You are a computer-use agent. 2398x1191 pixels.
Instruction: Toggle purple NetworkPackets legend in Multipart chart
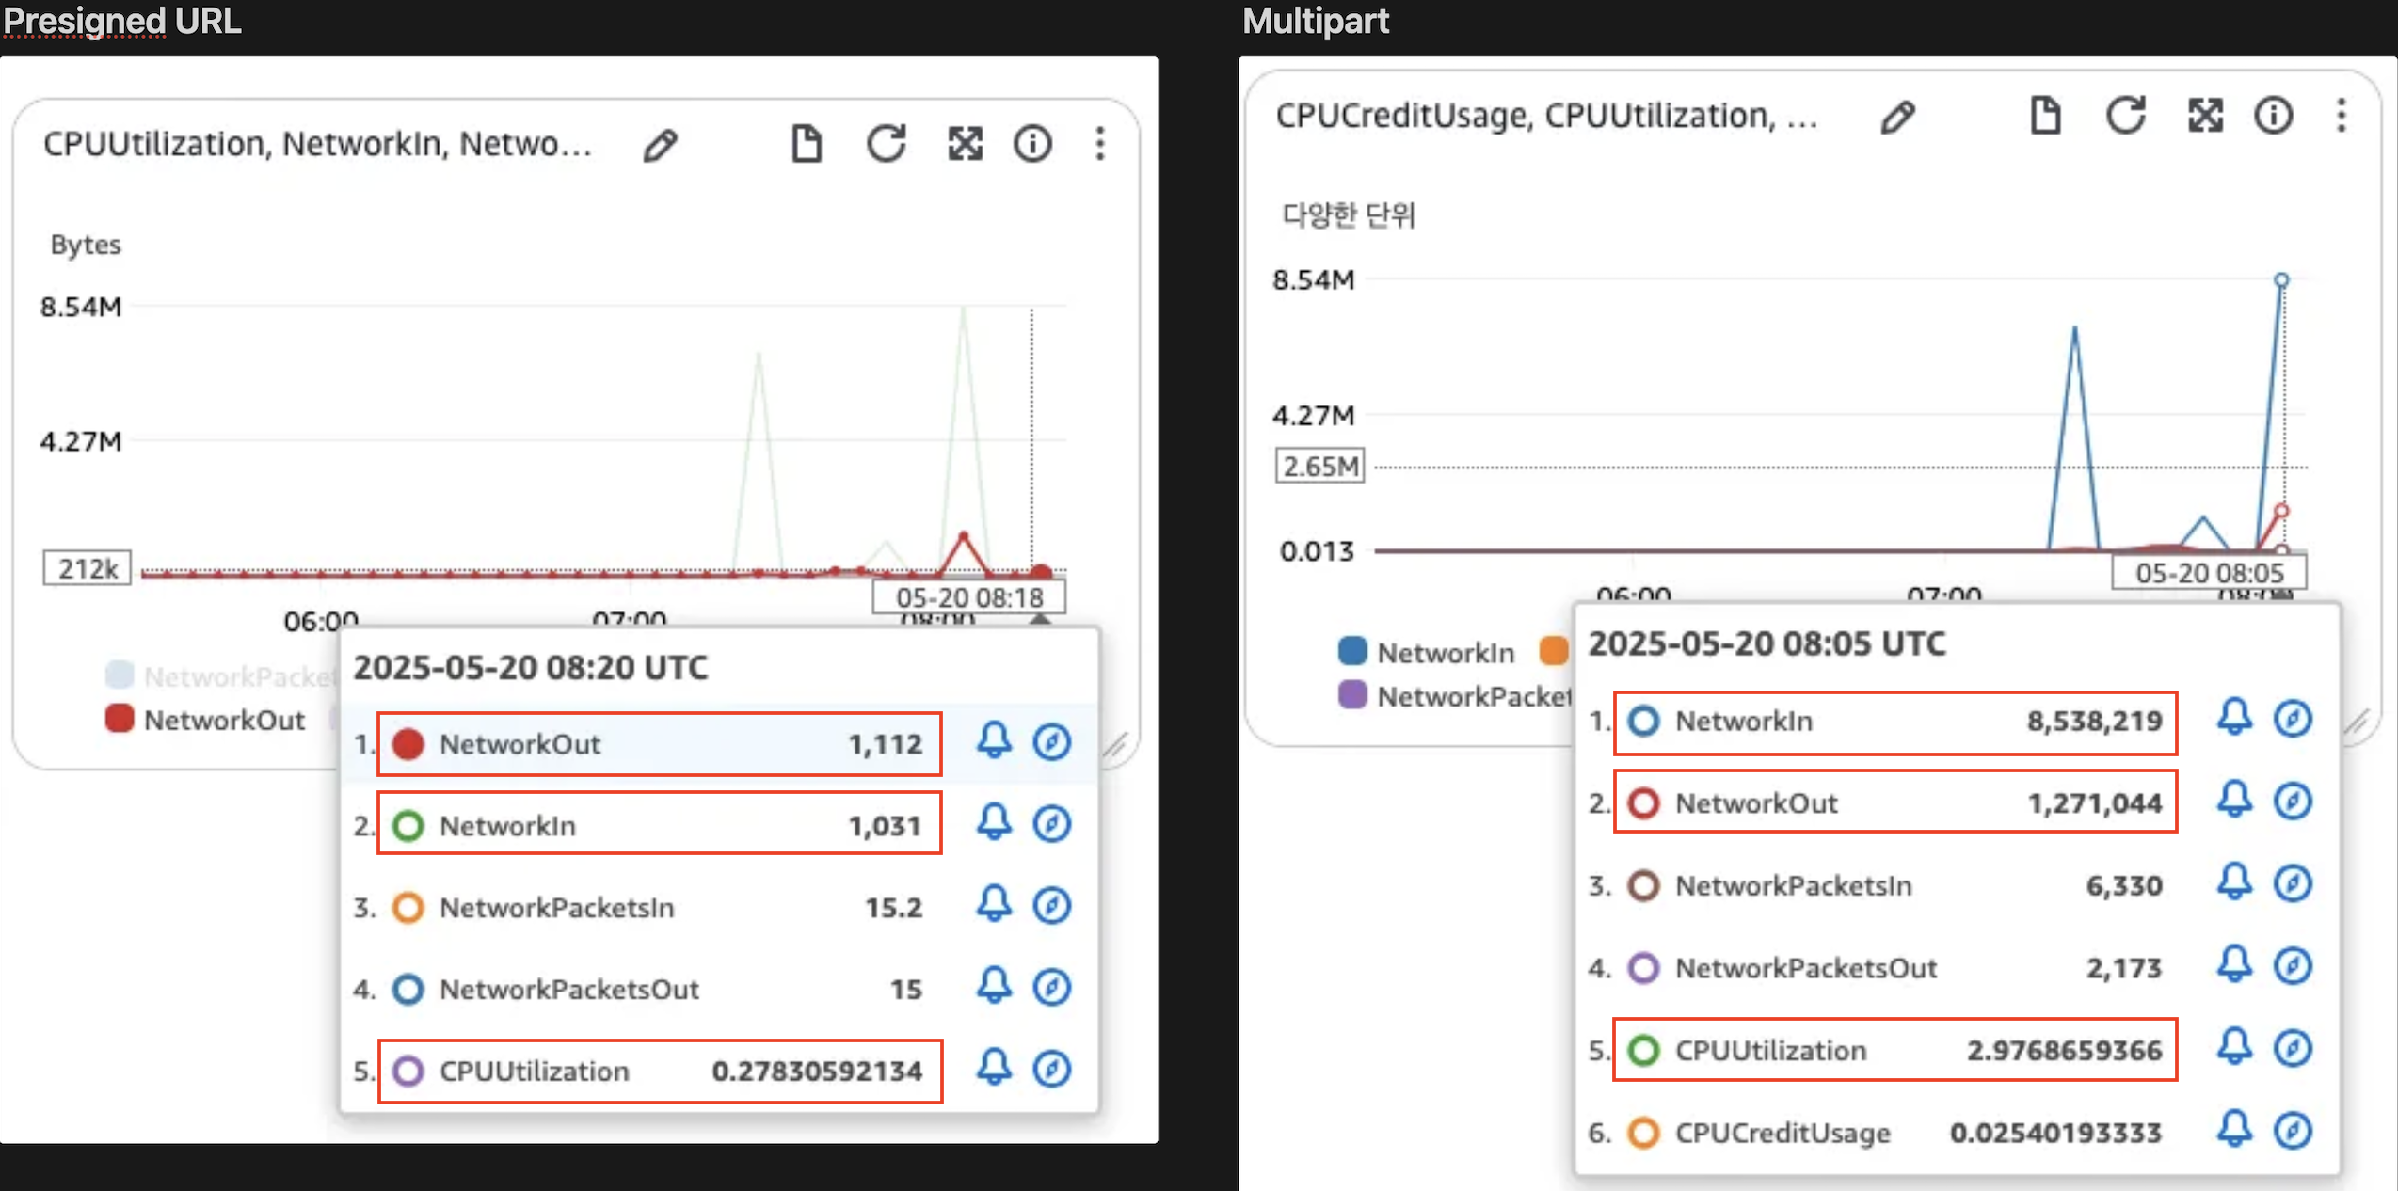1455,696
